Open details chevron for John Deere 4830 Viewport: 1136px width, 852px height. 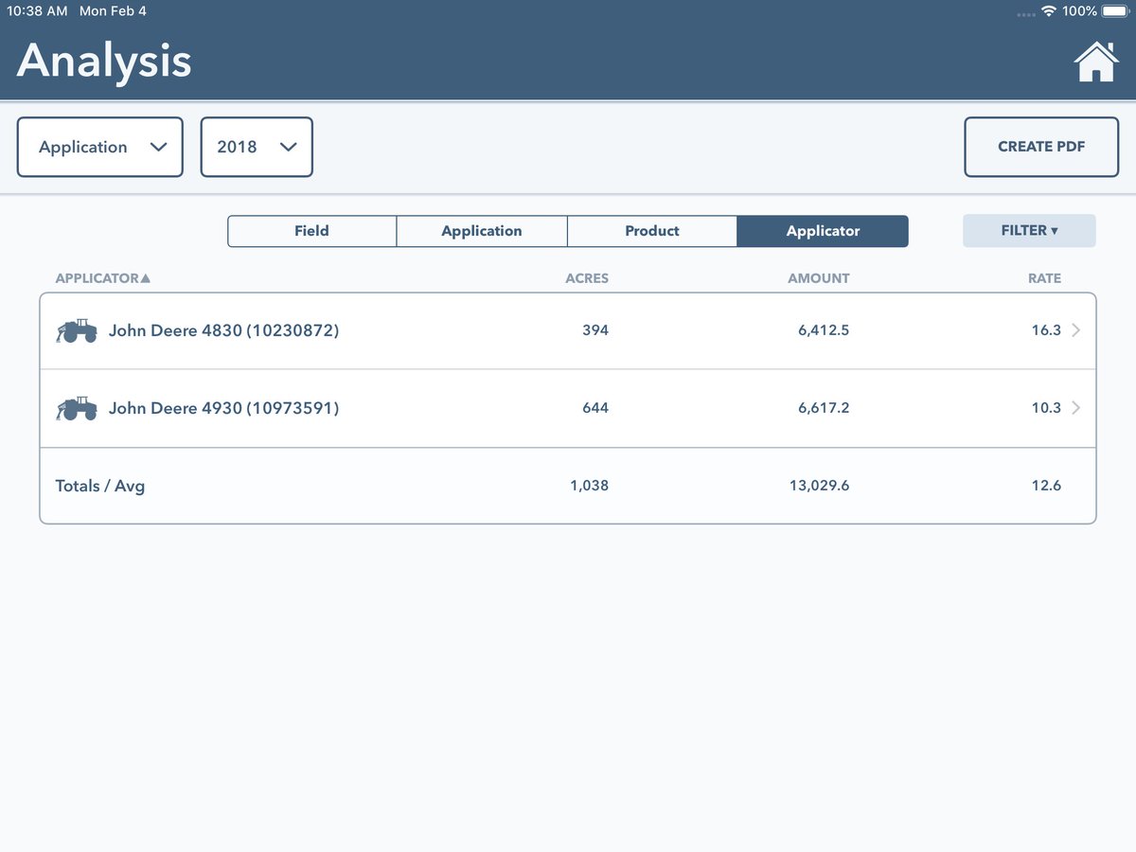point(1075,330)
